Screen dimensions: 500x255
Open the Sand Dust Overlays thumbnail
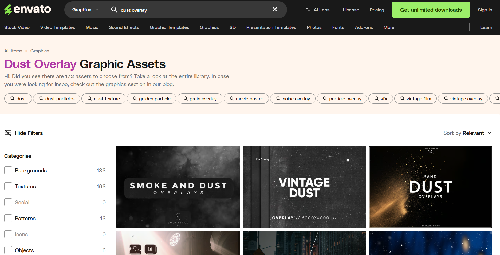pyautogui.click(x=430, y=187)
